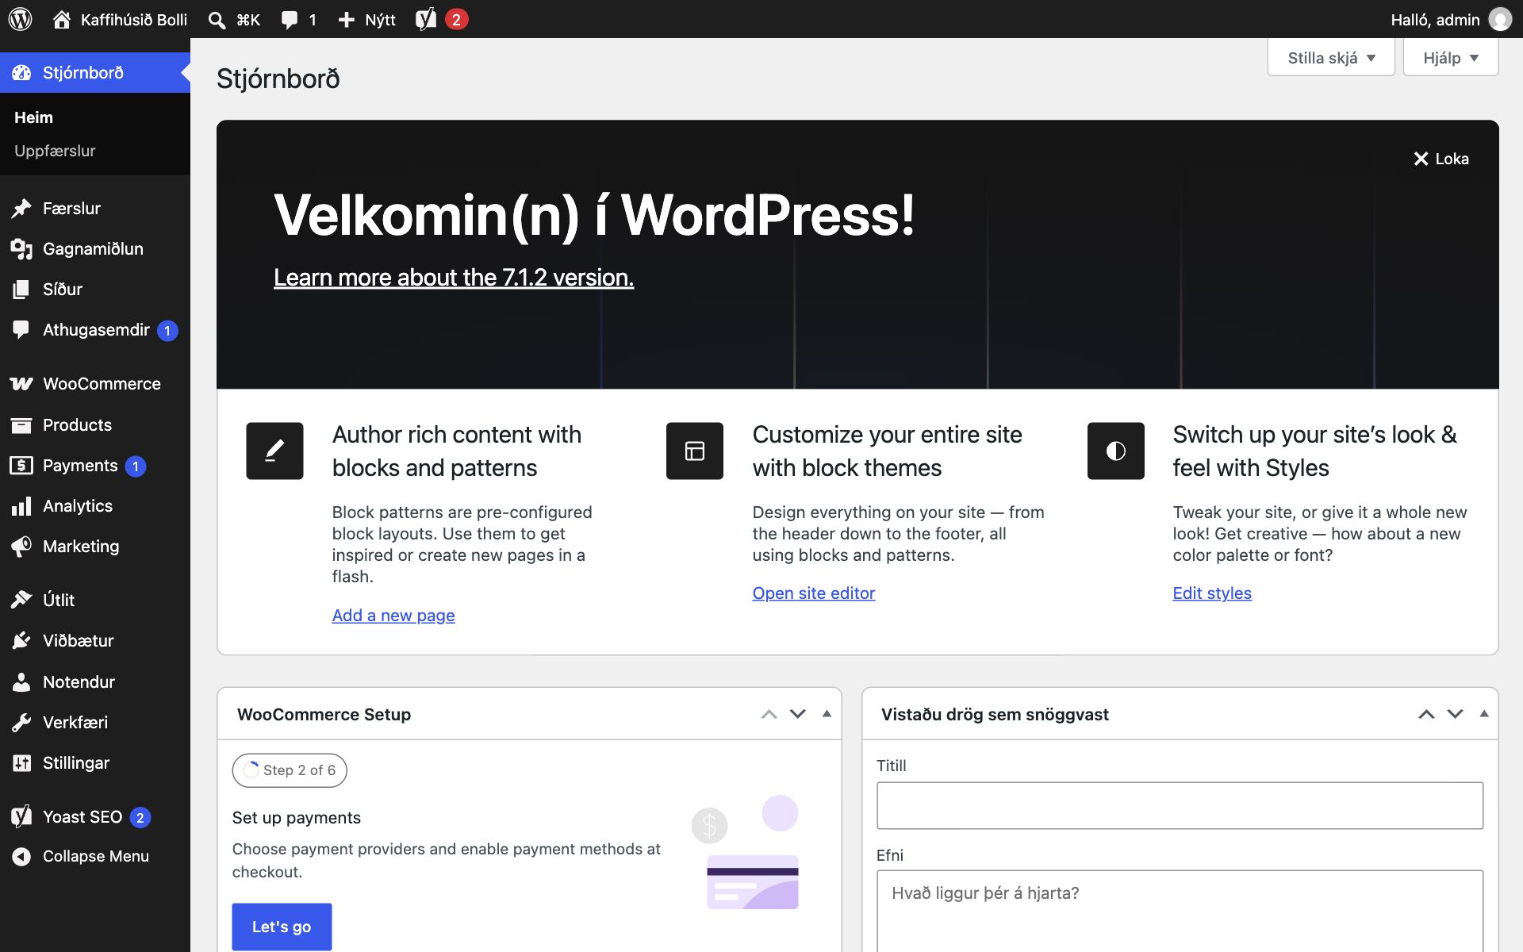Click the half-circle Styles icon

(x=1115, y=451)
